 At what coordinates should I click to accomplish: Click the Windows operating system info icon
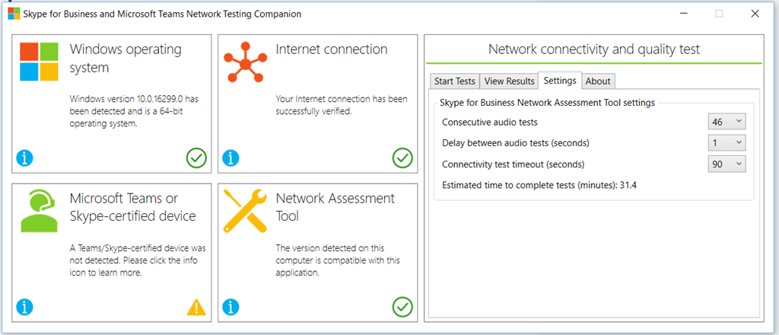(25, 158)
